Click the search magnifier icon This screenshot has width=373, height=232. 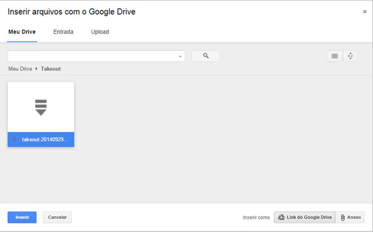(205, 56)
